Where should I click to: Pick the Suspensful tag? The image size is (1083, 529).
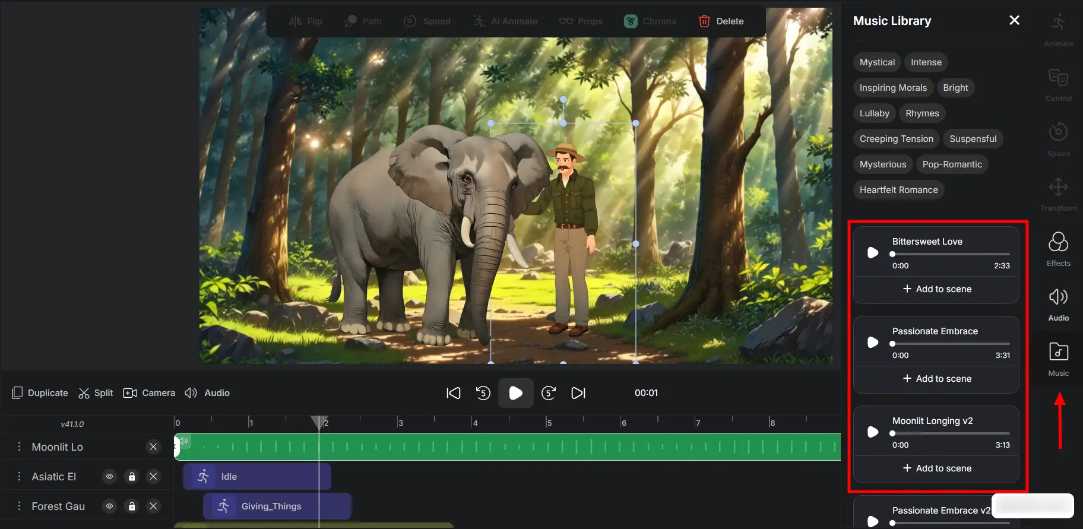973,139
